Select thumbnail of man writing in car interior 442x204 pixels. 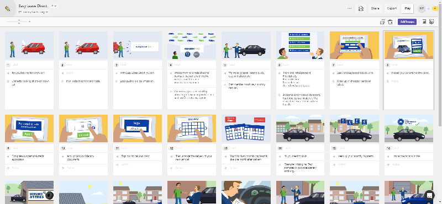tap(246, 192)
